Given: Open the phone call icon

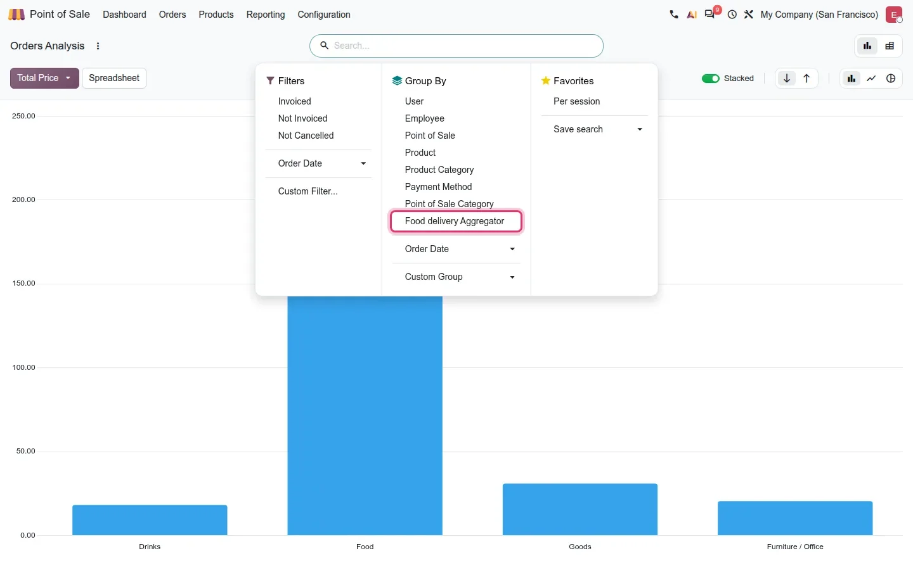Looking at the screenshot, I should click(673, 15).
